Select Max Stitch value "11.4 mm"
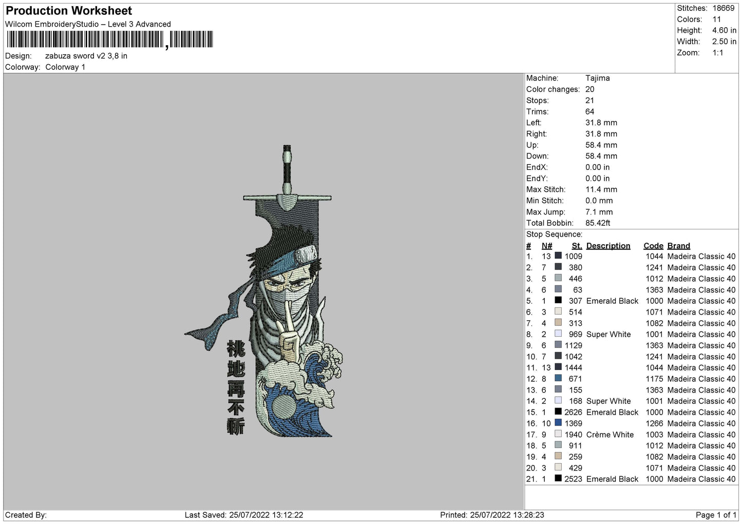742x524 pixels. [601, 189]
